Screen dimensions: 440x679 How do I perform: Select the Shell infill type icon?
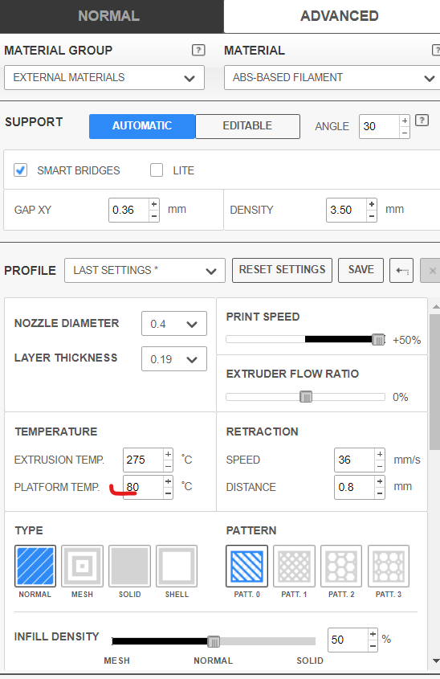pos(177,566)
